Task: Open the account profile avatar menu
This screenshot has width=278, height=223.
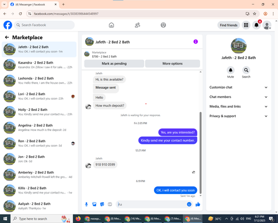Action: 267,25
